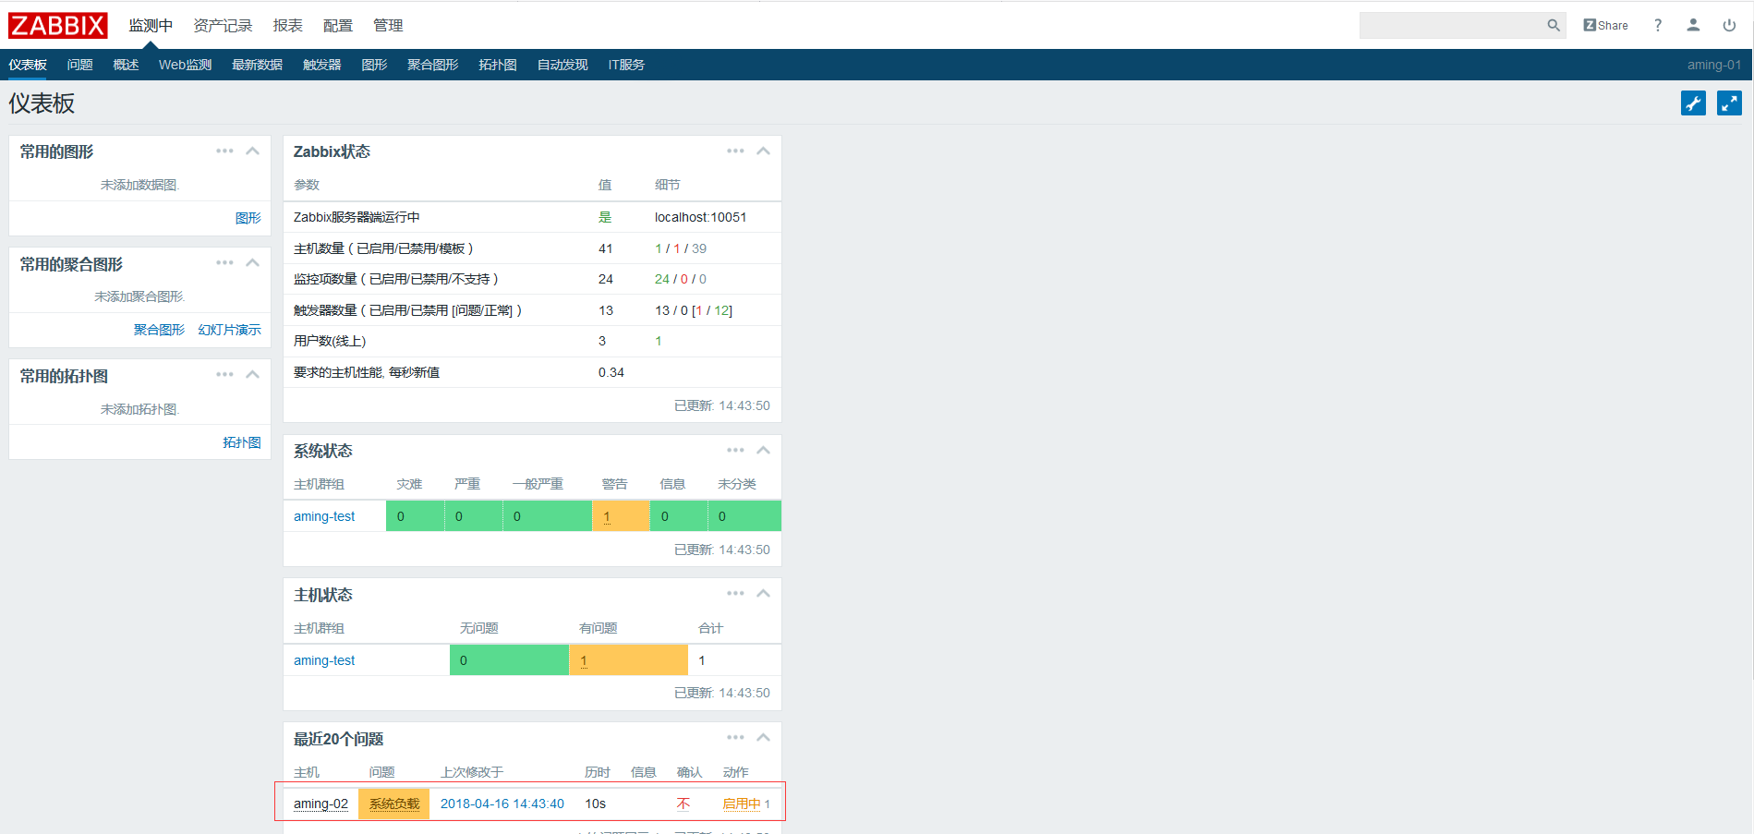Viewport: 1754px width, 834px height.
Task: Click the green 无问题 cell showing 0
Action: (x=510, y=660)
